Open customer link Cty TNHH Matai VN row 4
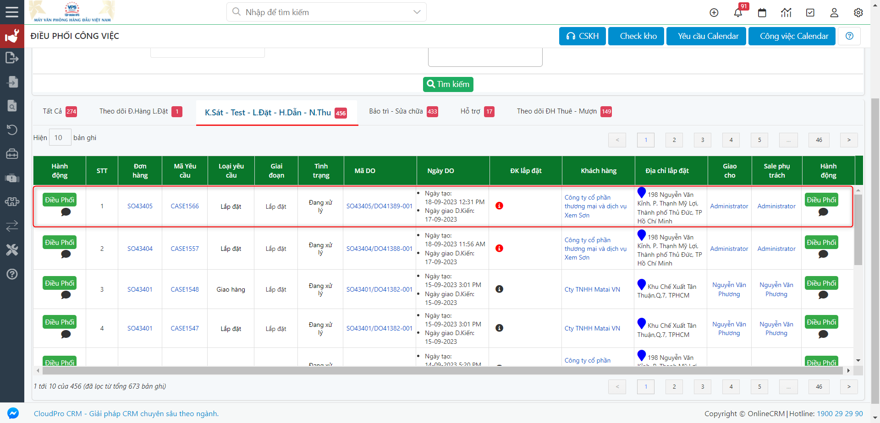 point(592,328)
